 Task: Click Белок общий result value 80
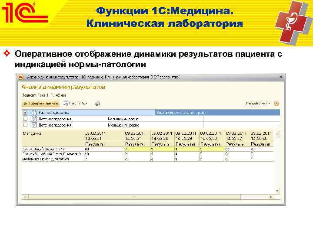[x=87, y=149]
